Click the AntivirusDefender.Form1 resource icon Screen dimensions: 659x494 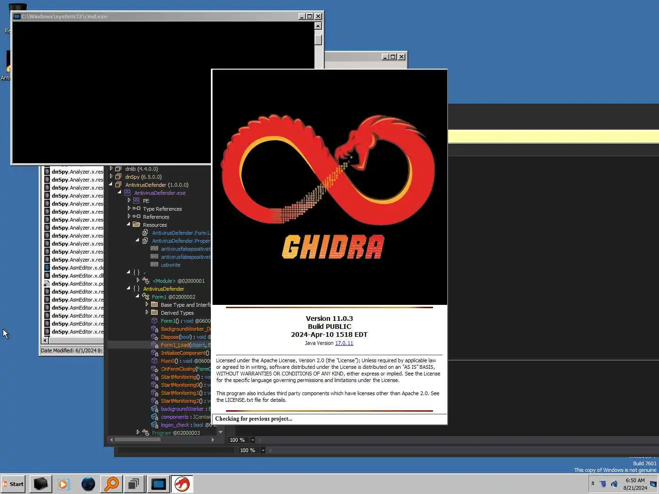(x=145, y=233)
